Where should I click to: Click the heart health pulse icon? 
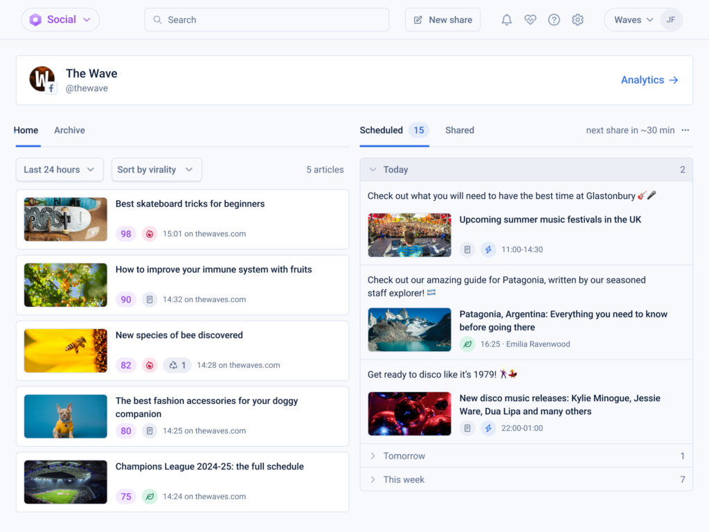click(530, 20)
